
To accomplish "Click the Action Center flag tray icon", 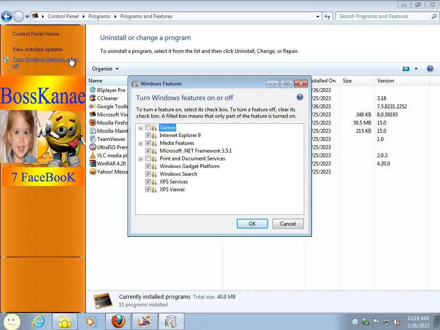I will (376, 322).
